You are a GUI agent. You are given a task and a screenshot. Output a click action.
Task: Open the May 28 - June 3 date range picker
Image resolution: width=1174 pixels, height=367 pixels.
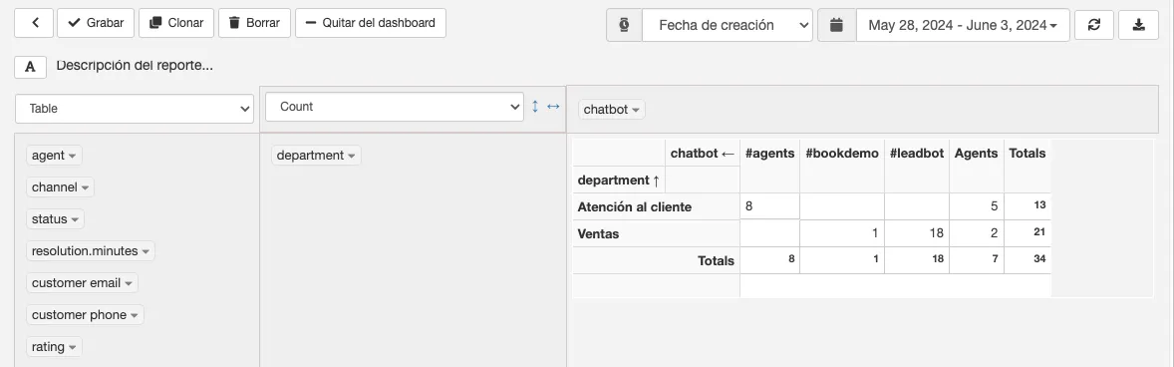coord(963,26)
